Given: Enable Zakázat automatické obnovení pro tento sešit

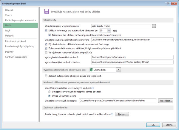Looking at the screenshot, I should pos(46,76).
